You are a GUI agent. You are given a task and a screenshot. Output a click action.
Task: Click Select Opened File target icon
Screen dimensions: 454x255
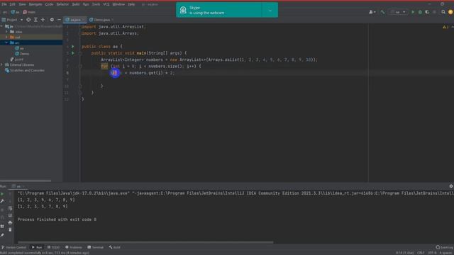28,20
